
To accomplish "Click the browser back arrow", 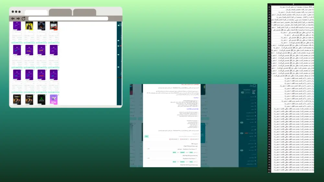I will [13, 18].
